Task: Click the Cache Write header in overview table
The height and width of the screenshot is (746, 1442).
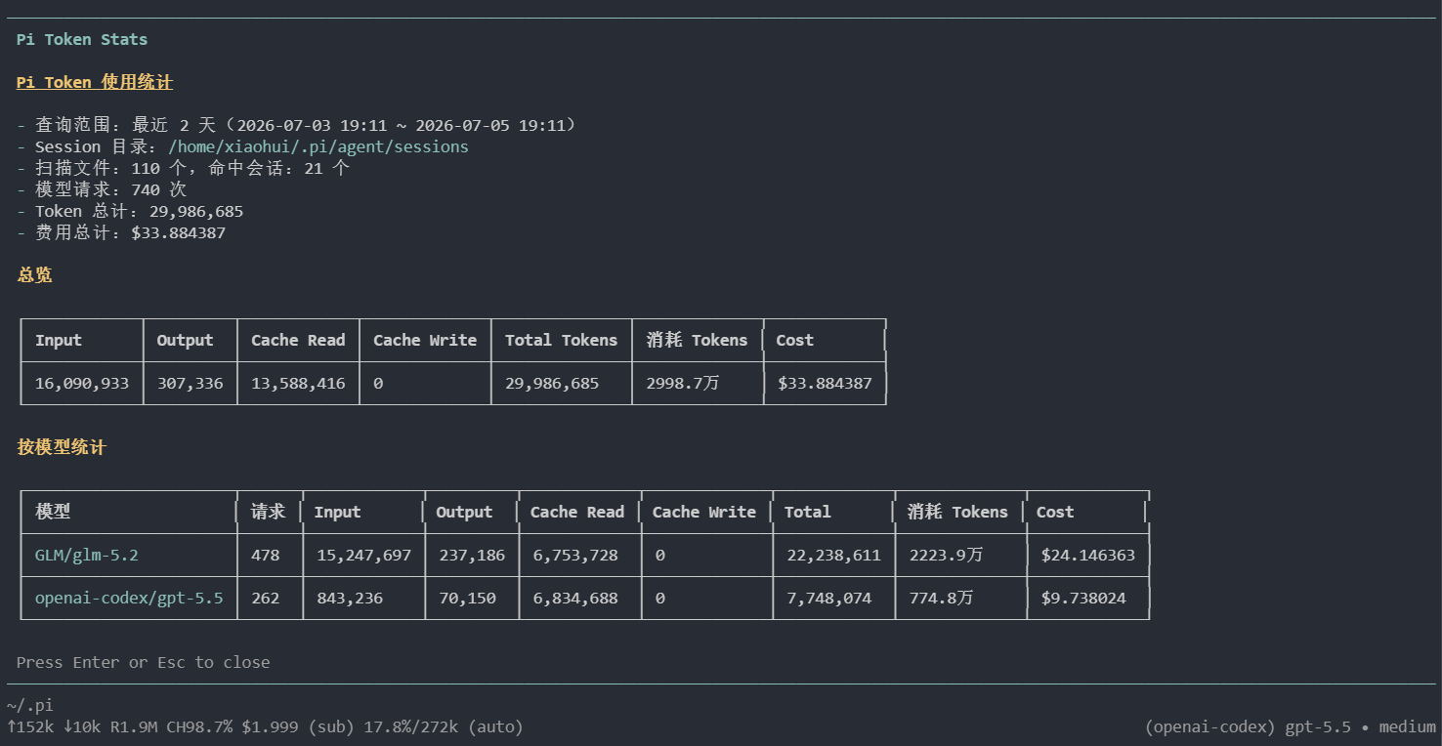Action: 425,341
